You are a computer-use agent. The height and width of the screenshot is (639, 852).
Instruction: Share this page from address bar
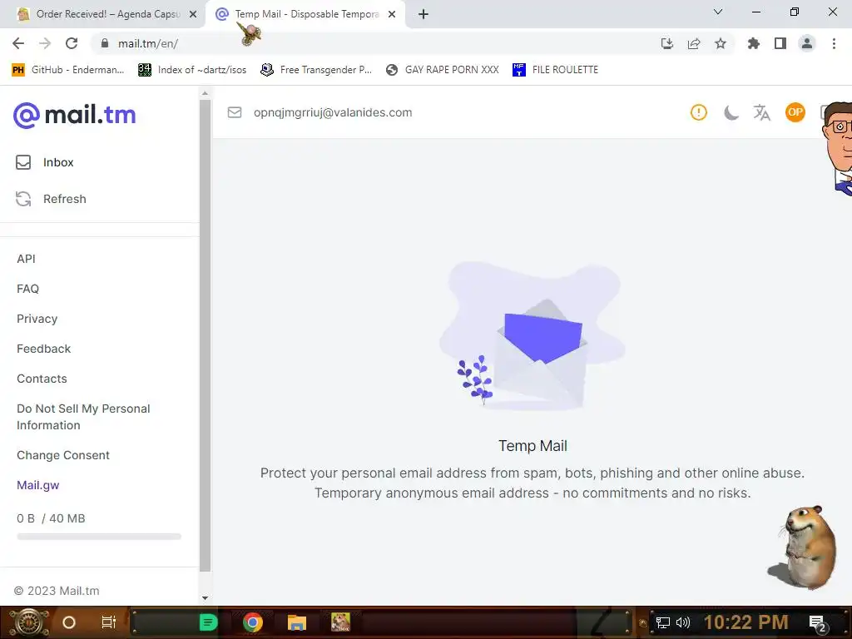coord(694,43)
